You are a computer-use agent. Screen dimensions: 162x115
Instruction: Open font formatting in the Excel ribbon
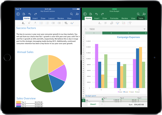(100, 23)
